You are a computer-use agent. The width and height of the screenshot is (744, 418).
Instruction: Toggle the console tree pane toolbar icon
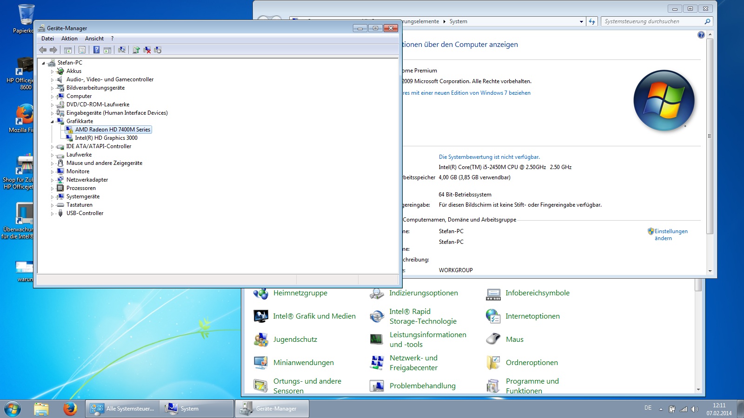point(68,50)
